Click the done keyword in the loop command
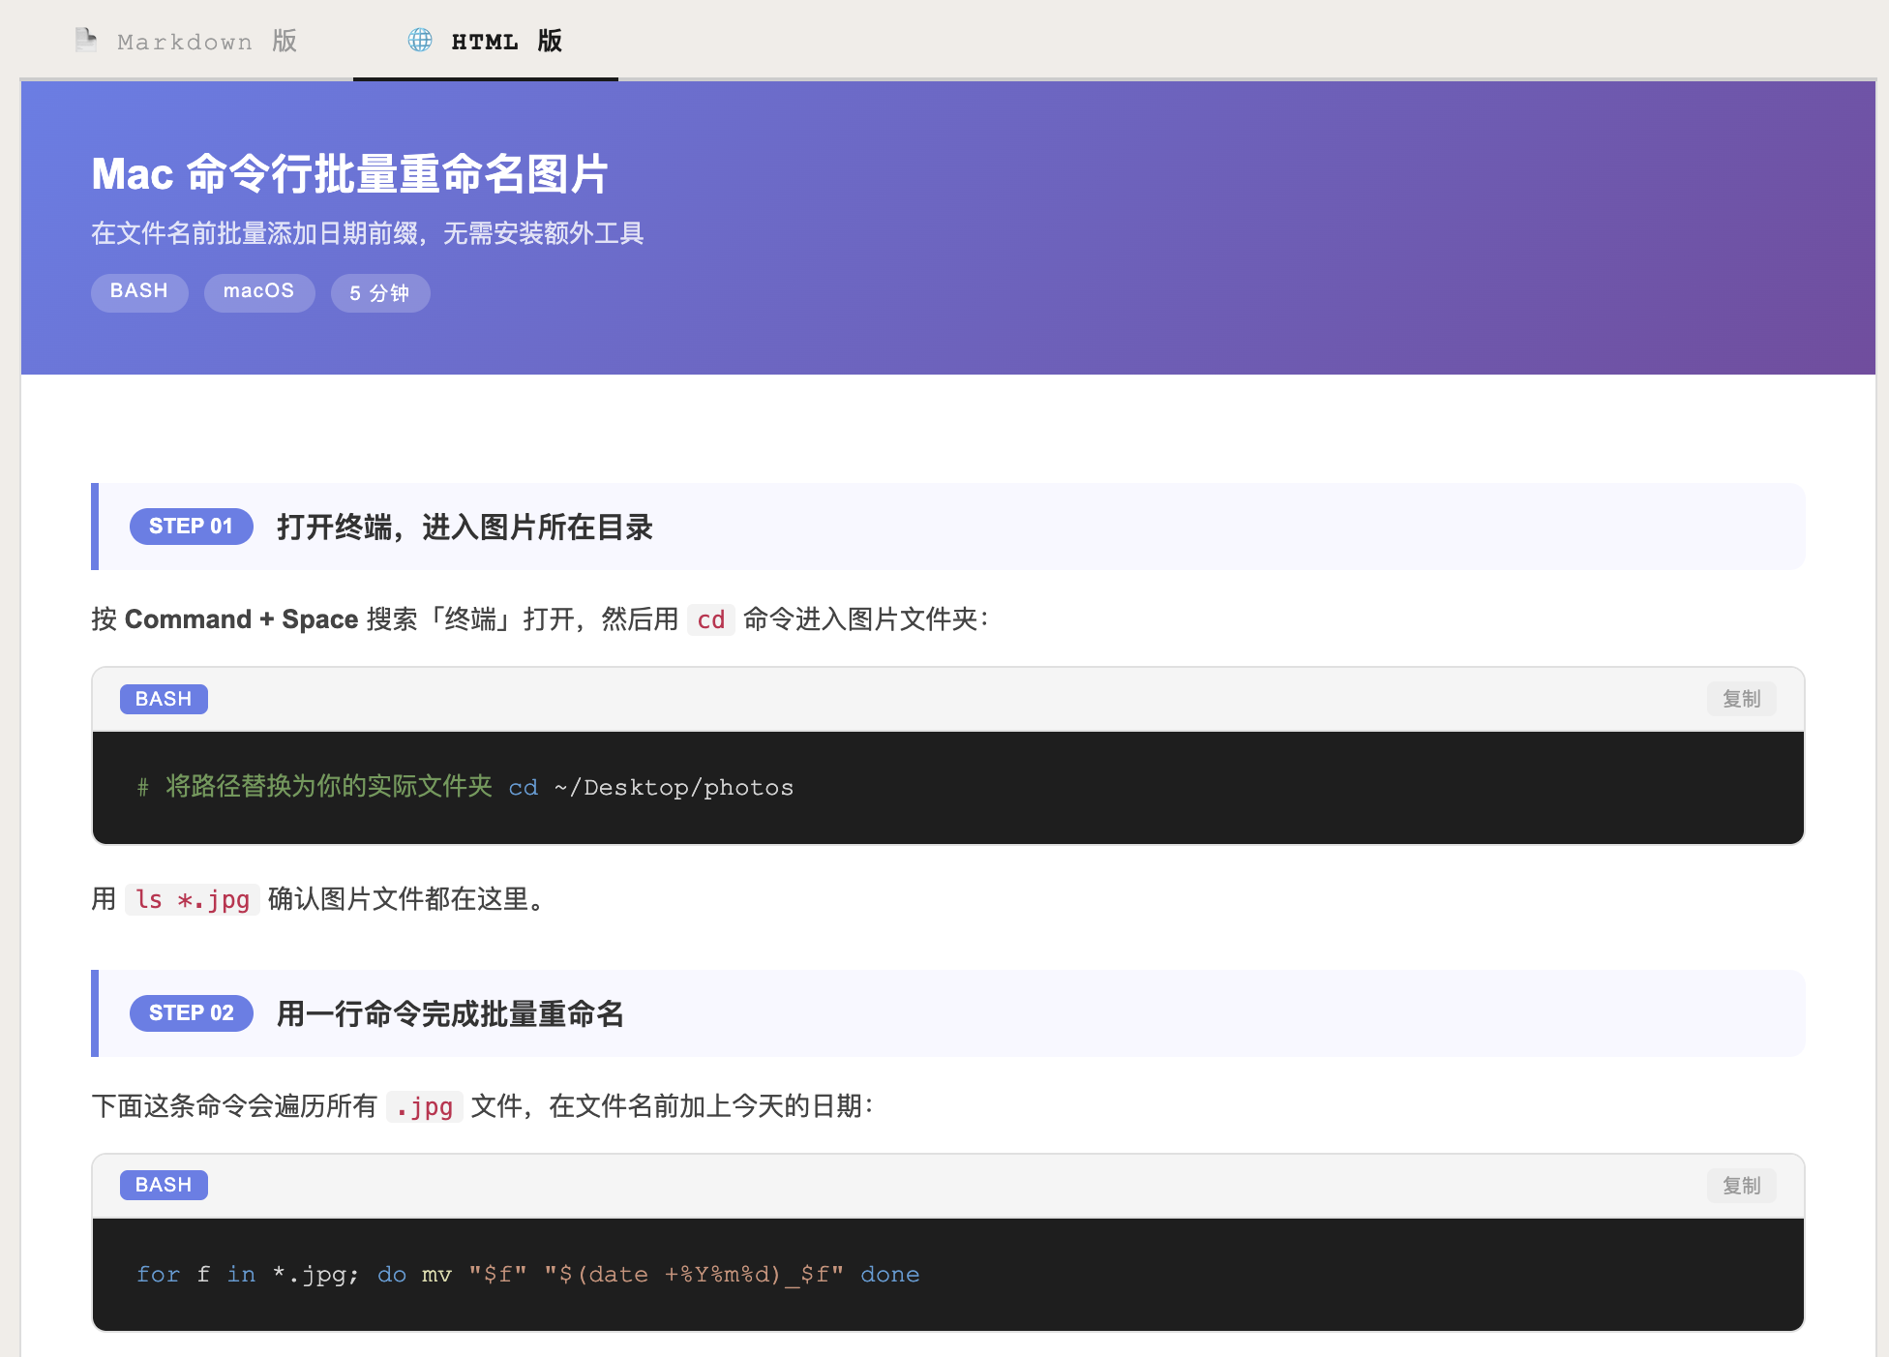The image size is (1889, 1357). coord(890,1275)
